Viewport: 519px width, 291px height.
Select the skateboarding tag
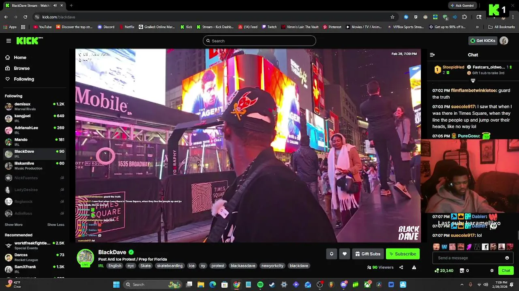point(170,266)
